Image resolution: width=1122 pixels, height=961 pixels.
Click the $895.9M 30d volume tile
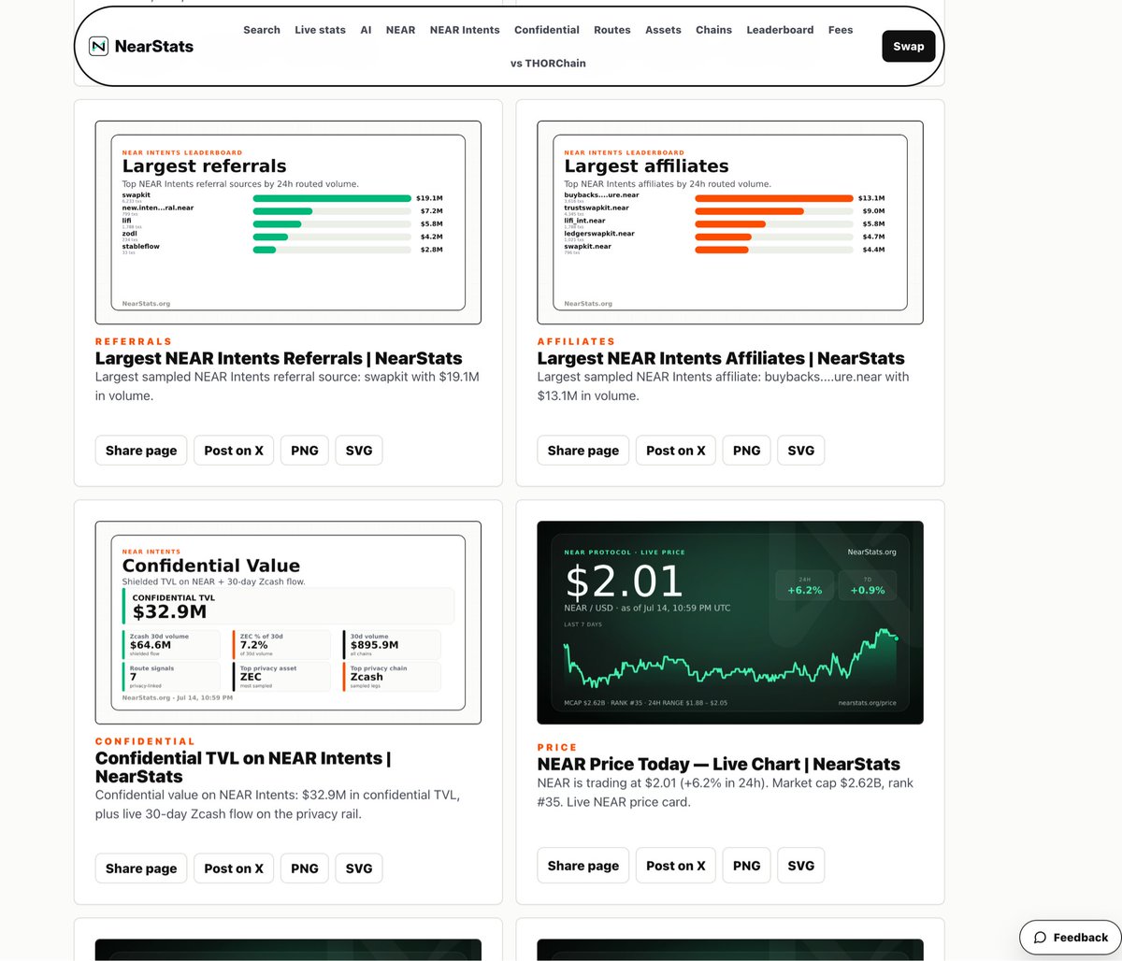[392, 644]
